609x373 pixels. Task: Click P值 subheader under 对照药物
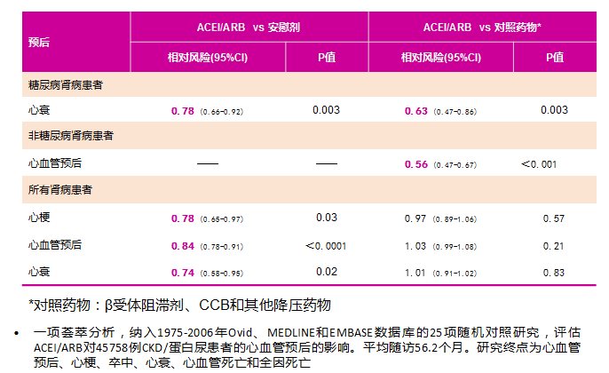(554, 57)
